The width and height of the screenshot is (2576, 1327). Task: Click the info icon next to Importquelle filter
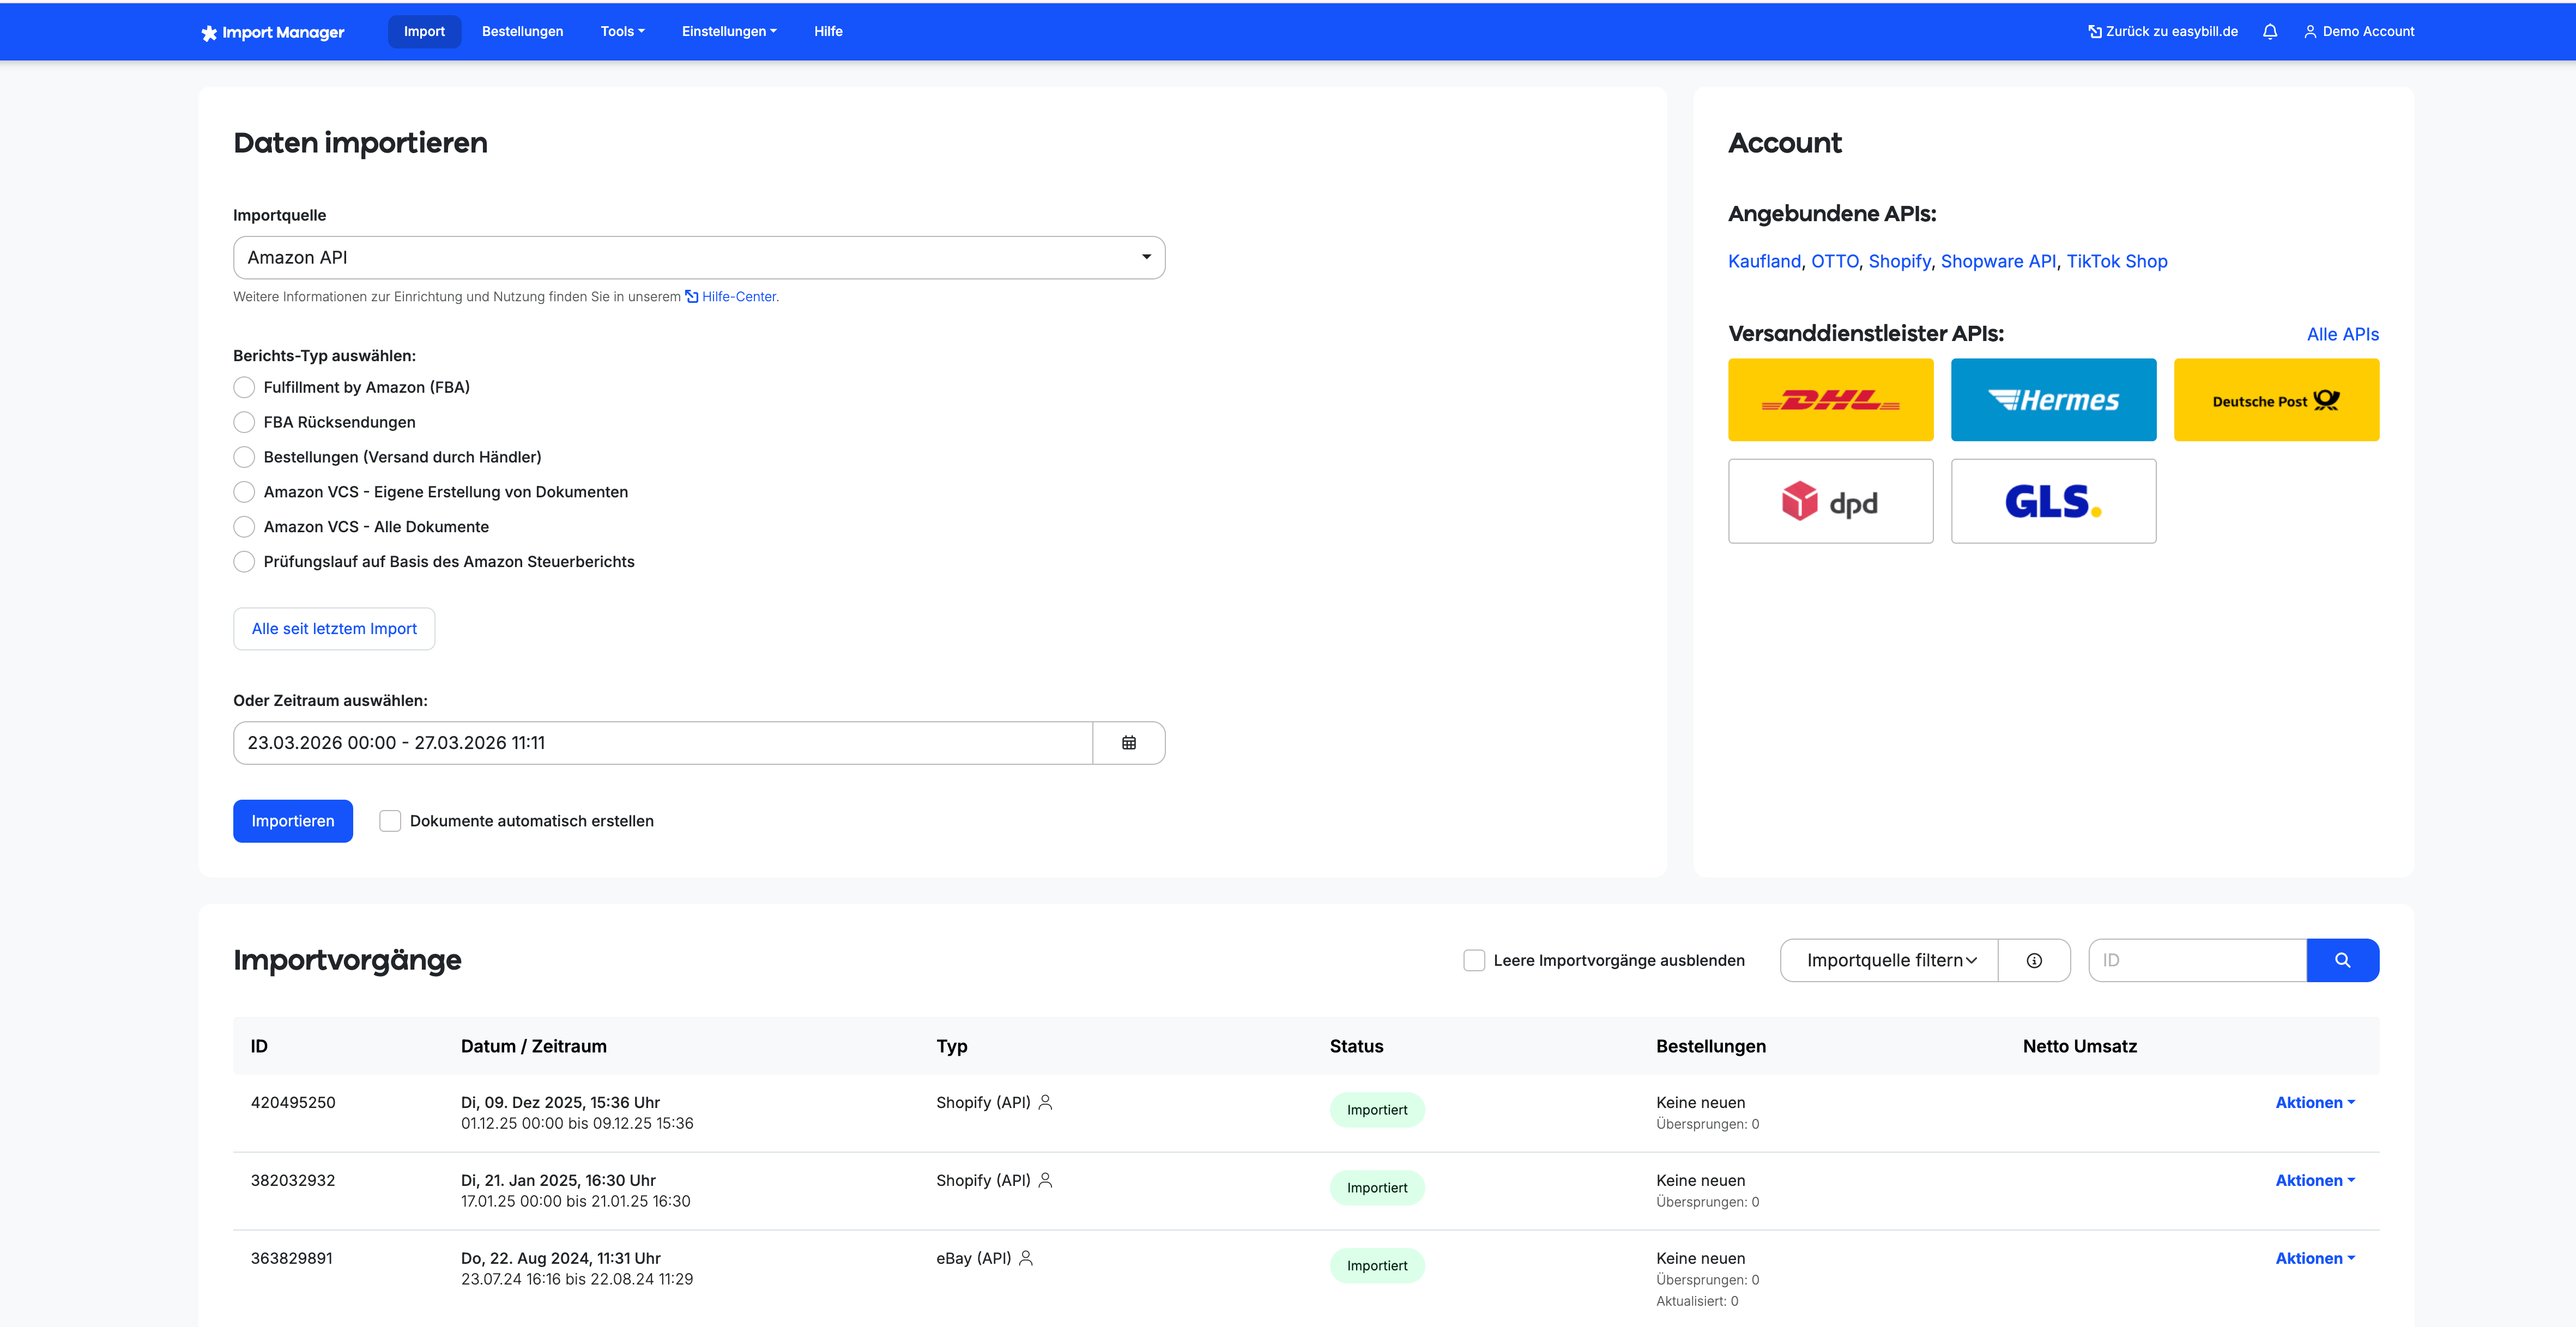point(2033,959)
